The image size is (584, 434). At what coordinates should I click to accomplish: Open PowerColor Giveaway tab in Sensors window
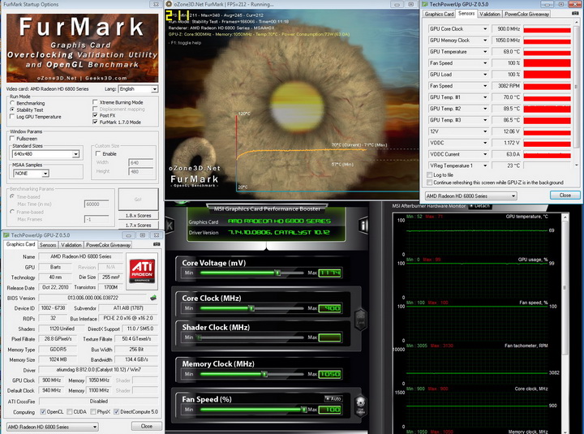click(x=526, y=14)
